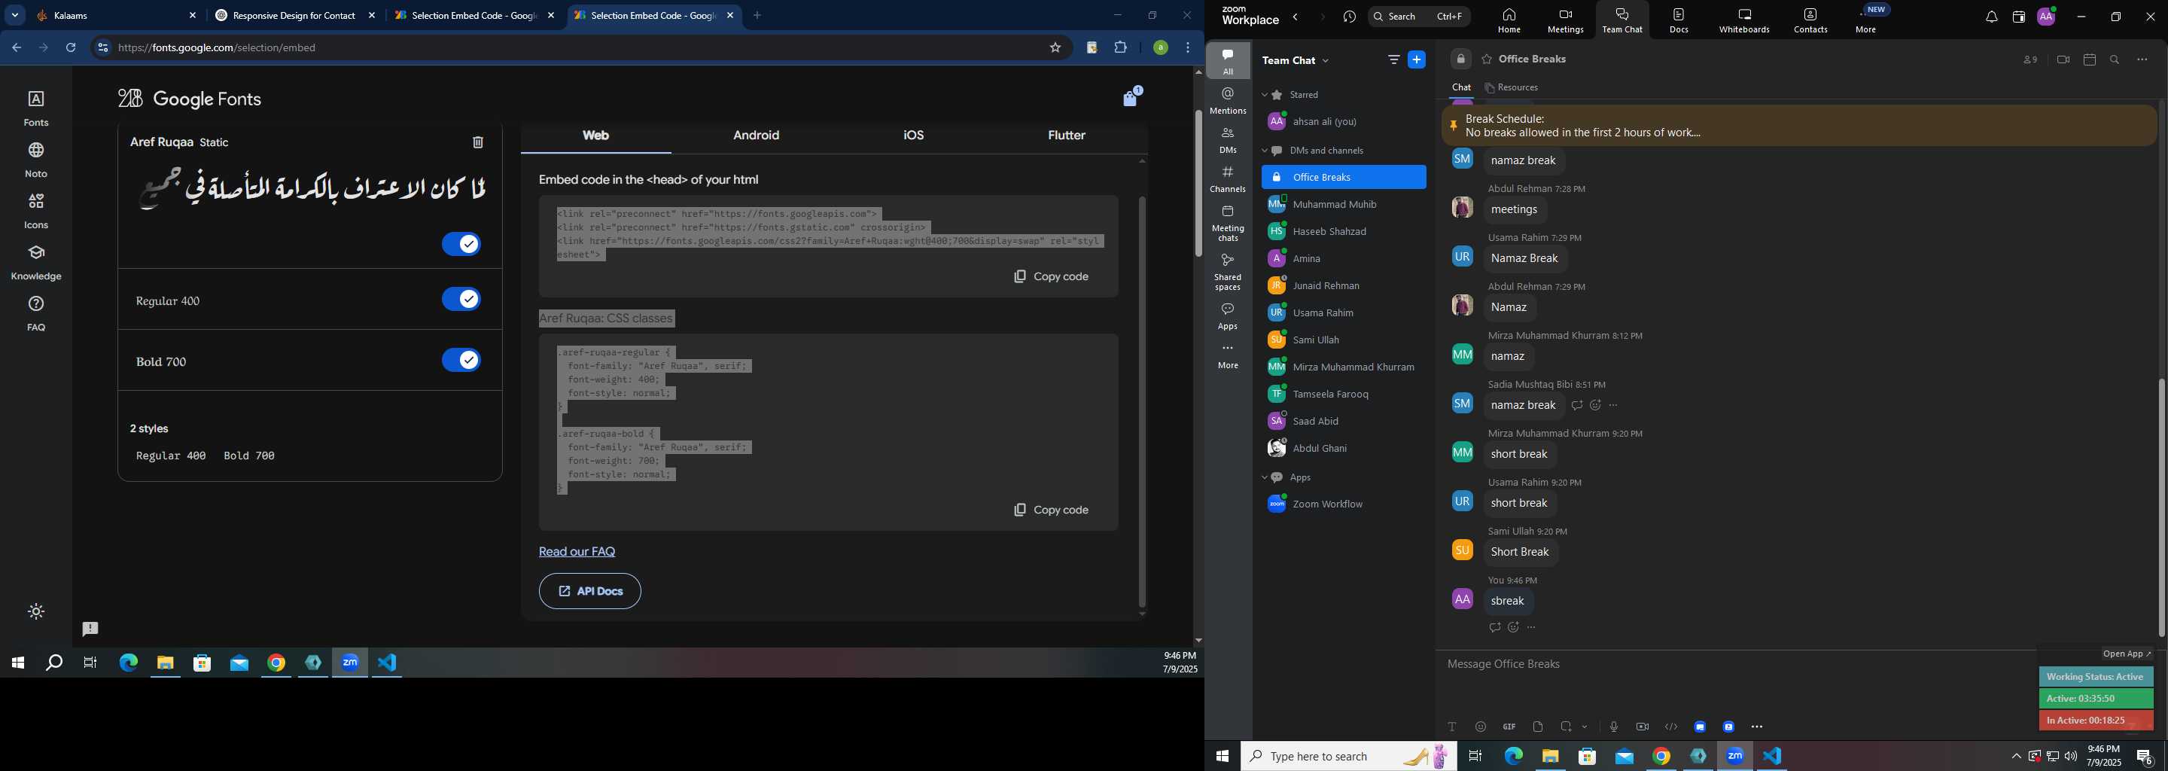This screenshot has height=771, width=2168.
Task: Open the screenshot tool dropdown arrow
Action: click(x=1585, y=727)
